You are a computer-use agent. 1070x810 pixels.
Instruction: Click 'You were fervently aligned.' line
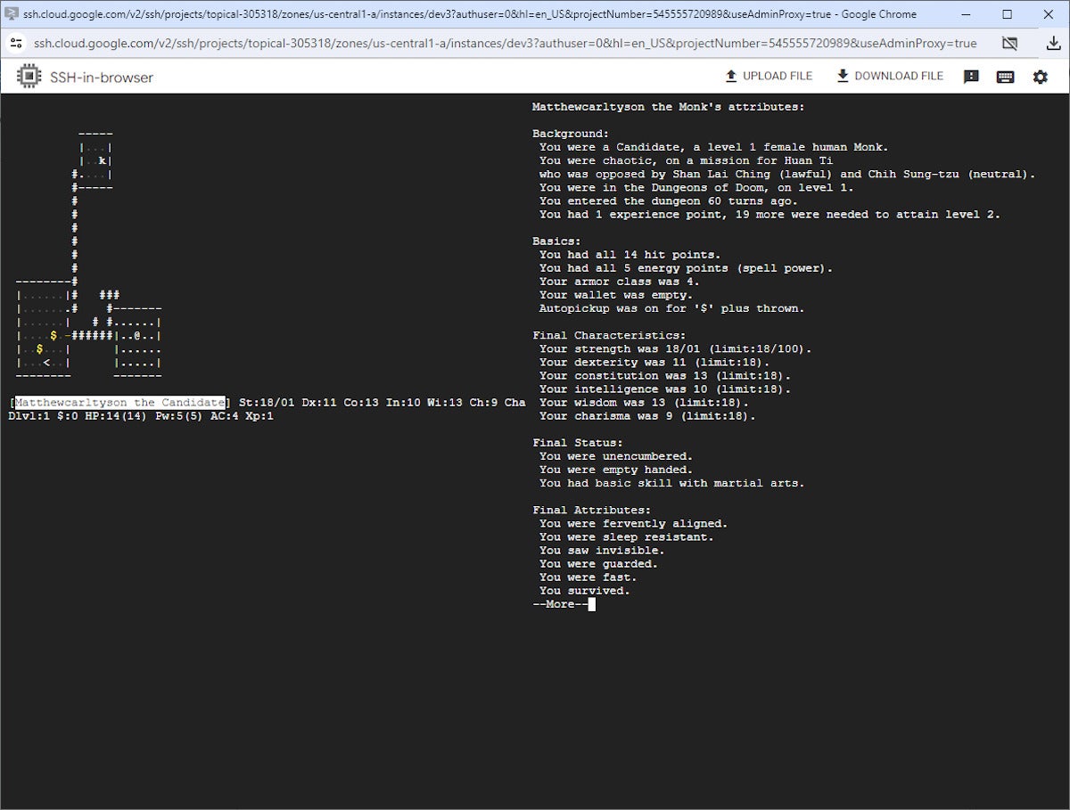[x=634, y=524]
